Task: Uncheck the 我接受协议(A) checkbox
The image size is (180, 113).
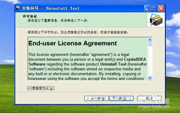Action: [29, 88]
